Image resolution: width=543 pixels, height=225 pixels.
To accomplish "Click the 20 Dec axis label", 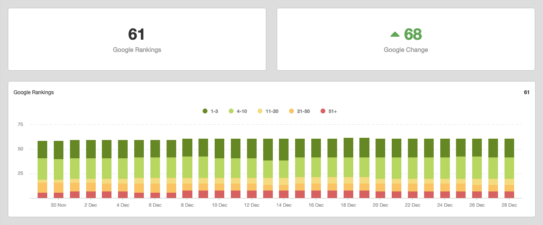I will pos(381,205).
